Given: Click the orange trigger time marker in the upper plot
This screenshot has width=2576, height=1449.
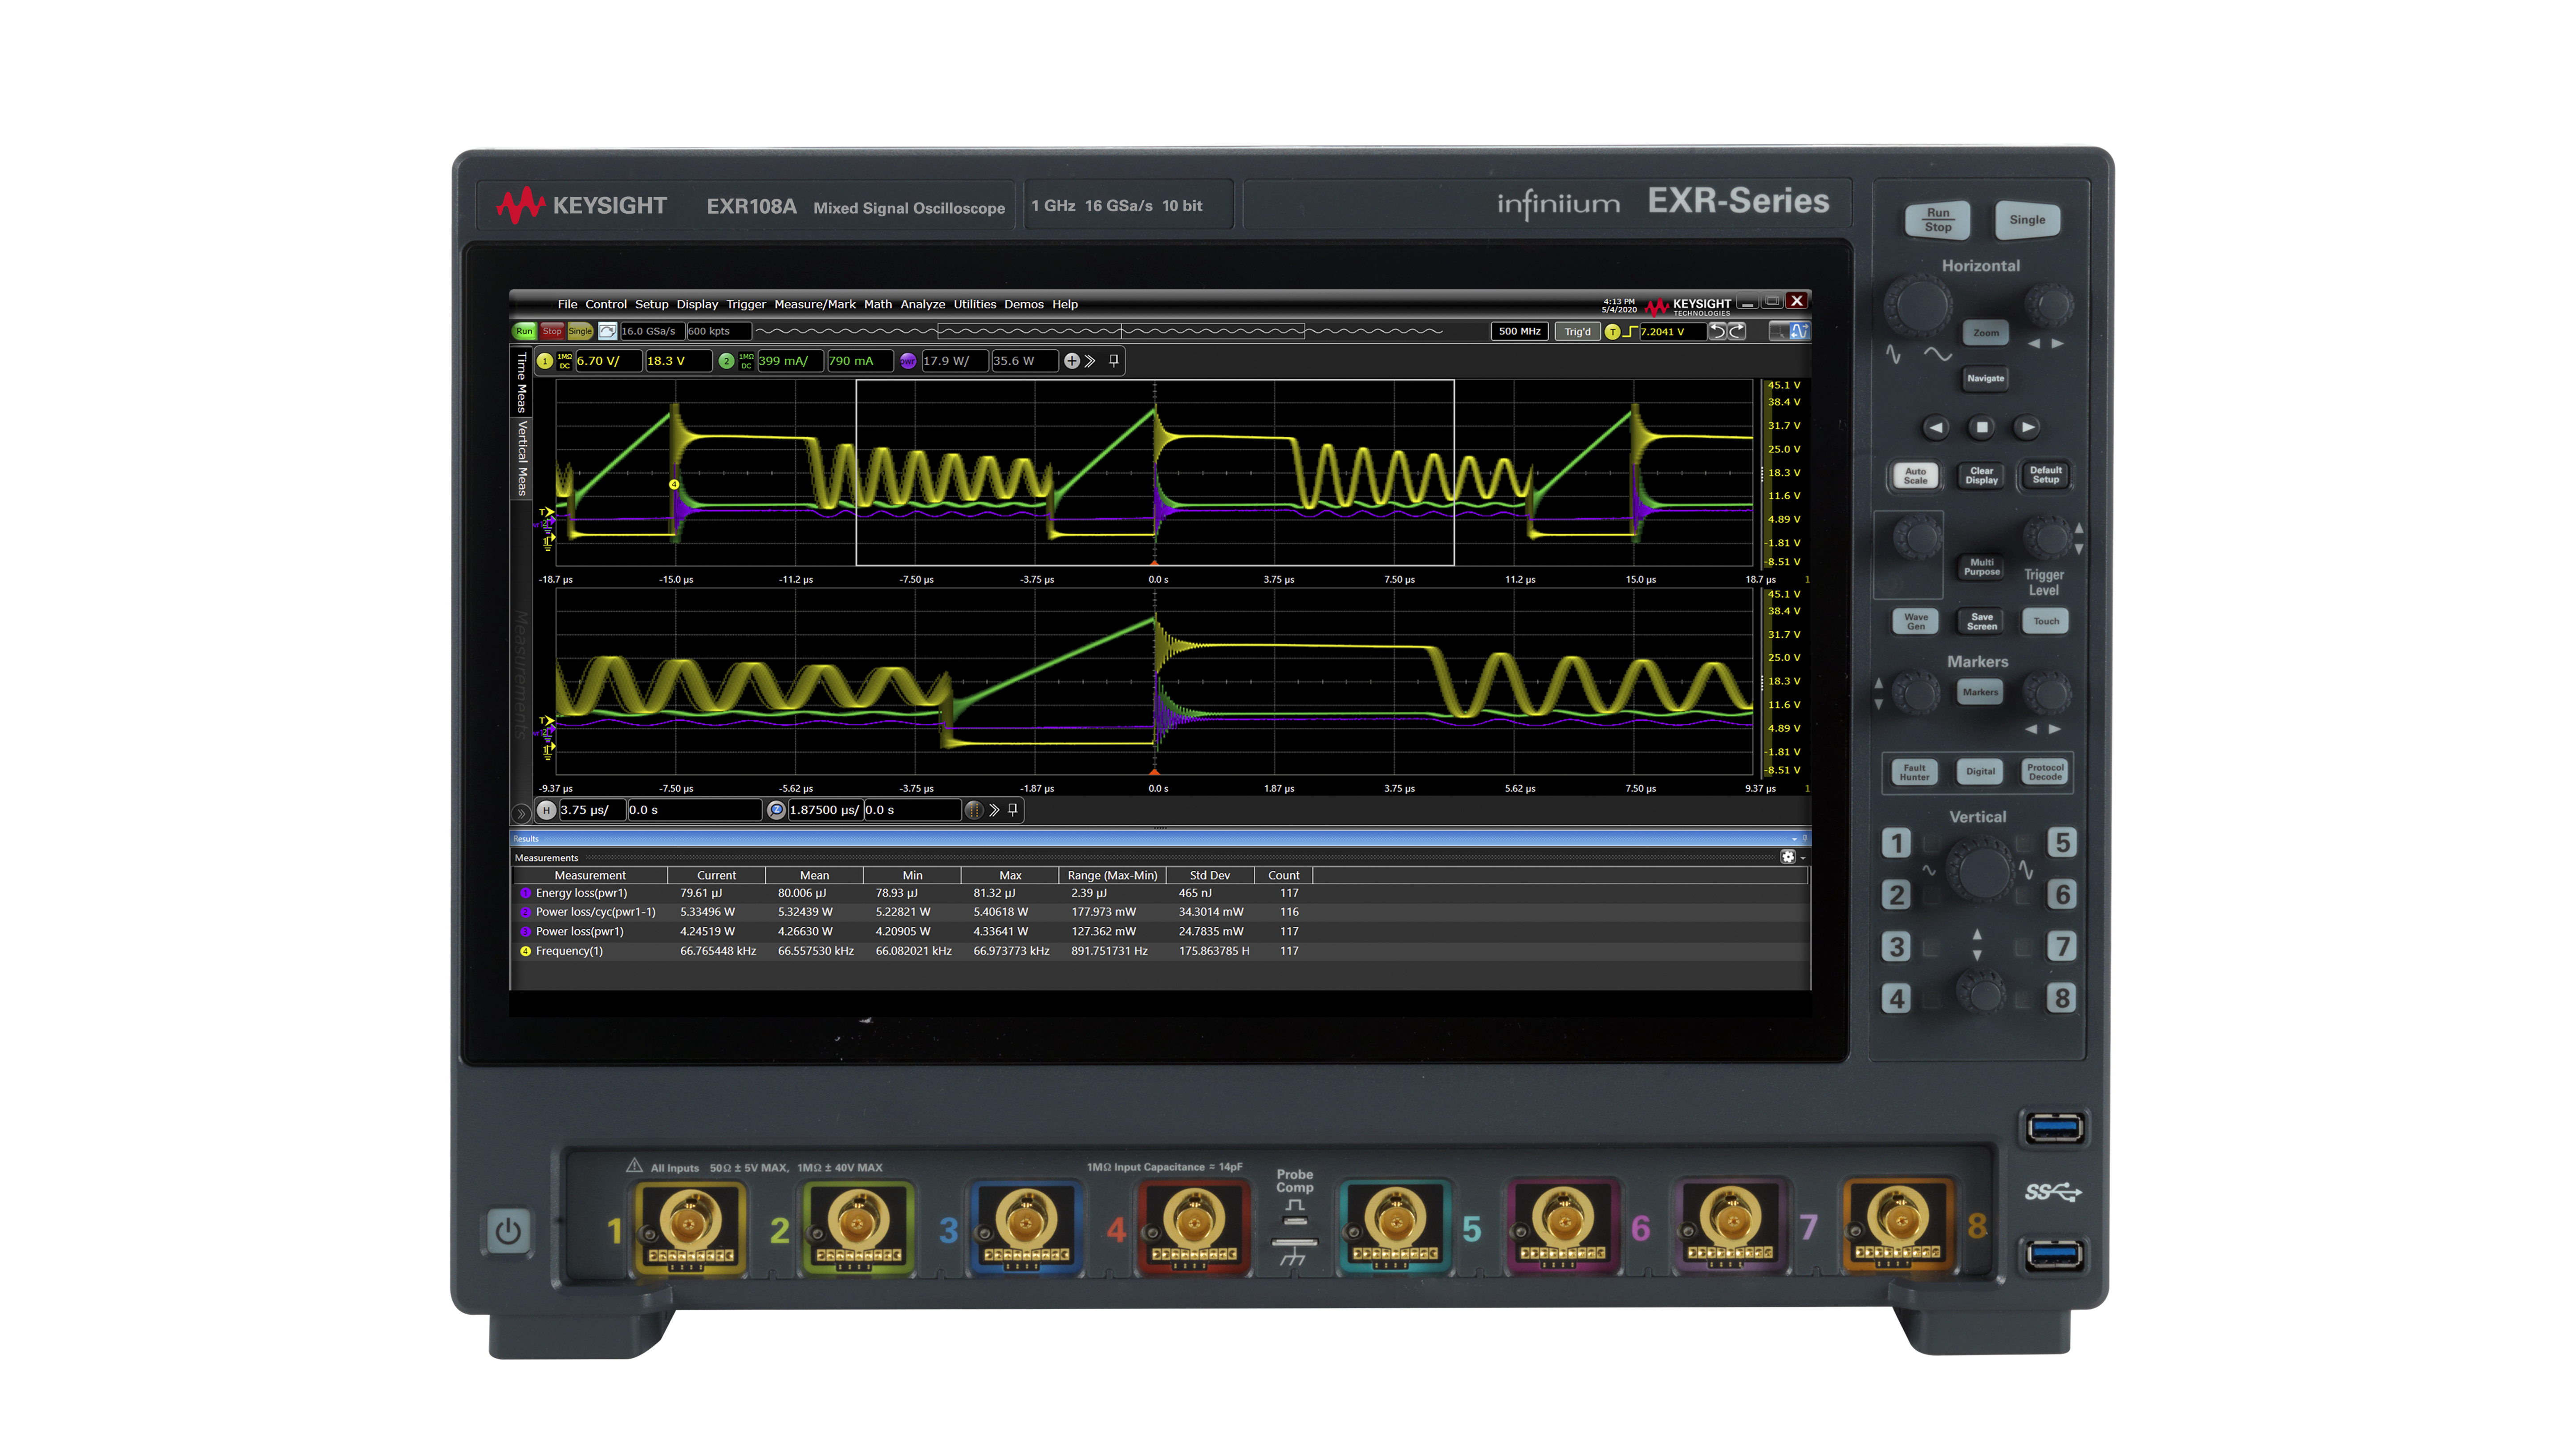Looking at the screenshot, I should coord(1155,563).
